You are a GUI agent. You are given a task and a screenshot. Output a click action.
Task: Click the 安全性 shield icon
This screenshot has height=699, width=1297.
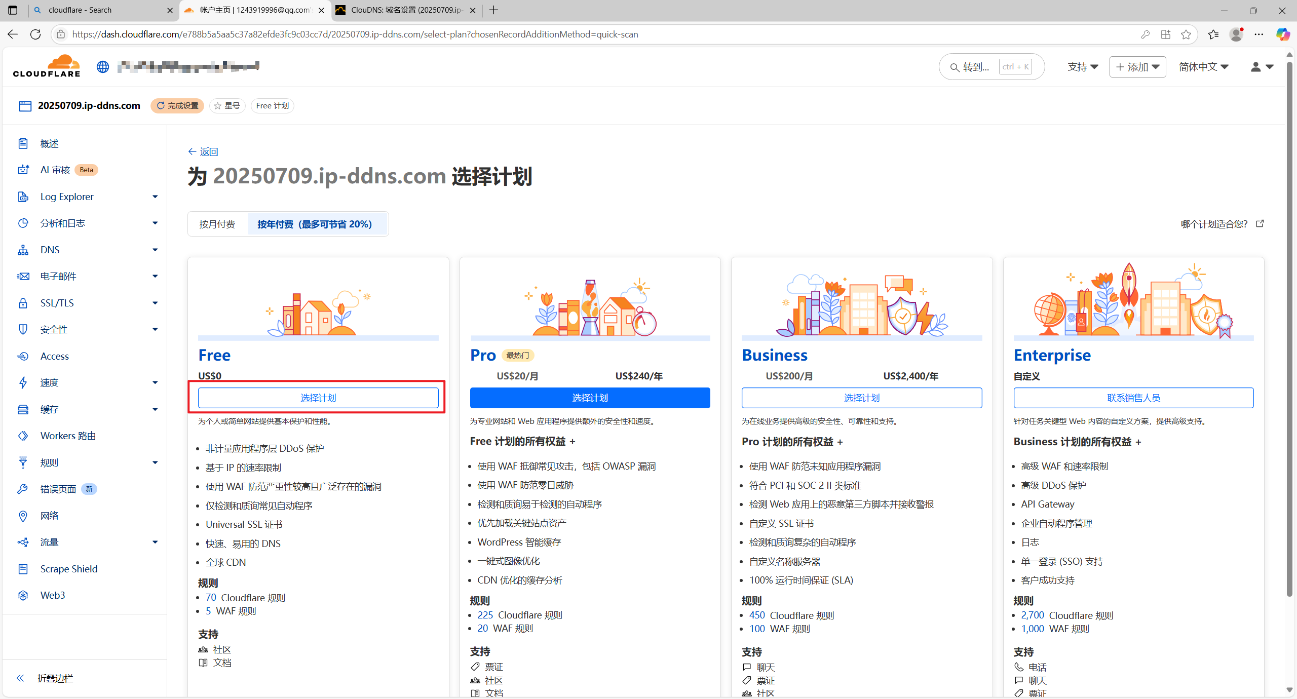click(23, 329)
